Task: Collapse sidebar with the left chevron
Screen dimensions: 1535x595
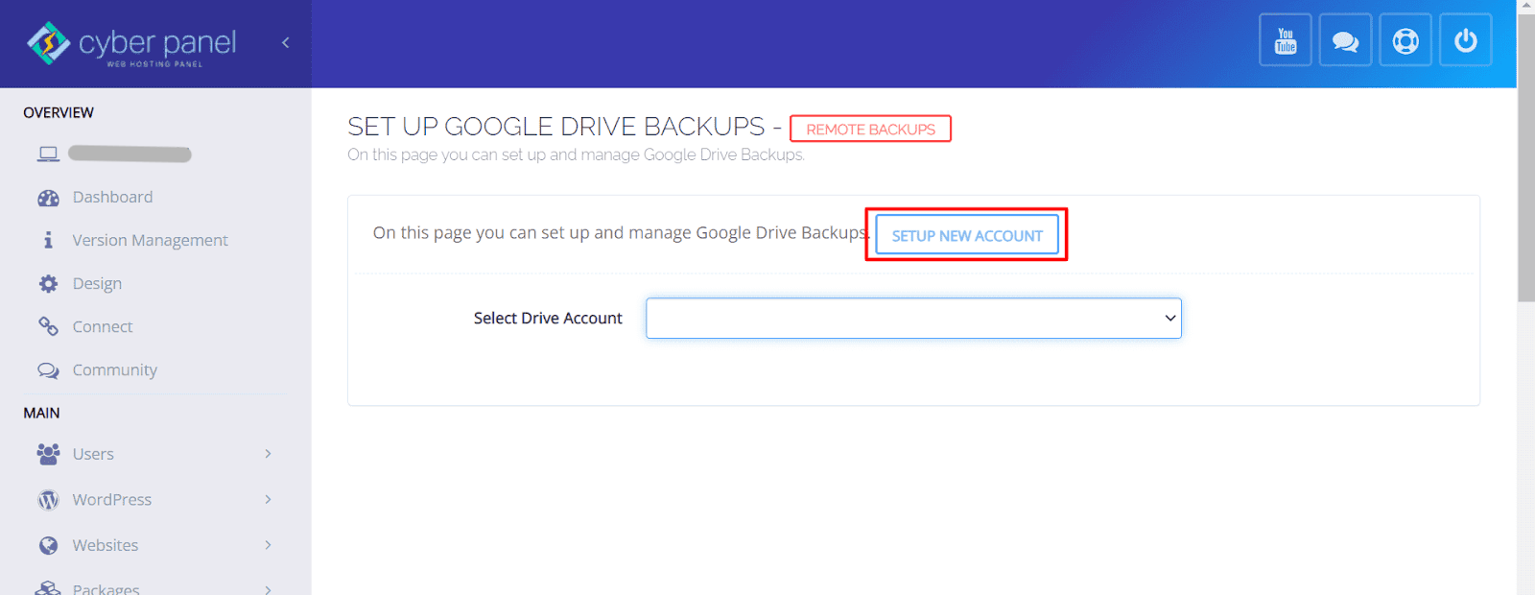Action: (285, 42)
